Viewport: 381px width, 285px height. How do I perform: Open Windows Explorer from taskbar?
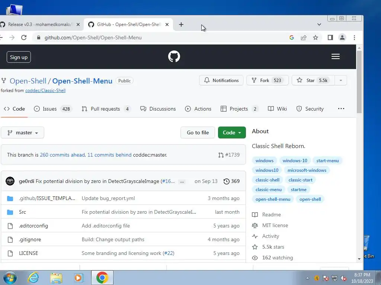tap(56, 278)
